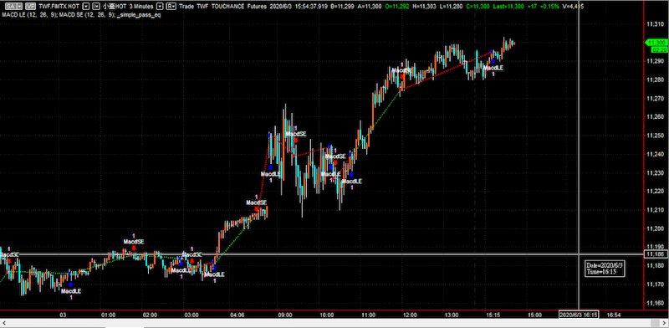
Task: Select the MACD SE (12, 26, 9) signal label
Action: [86, 14]
